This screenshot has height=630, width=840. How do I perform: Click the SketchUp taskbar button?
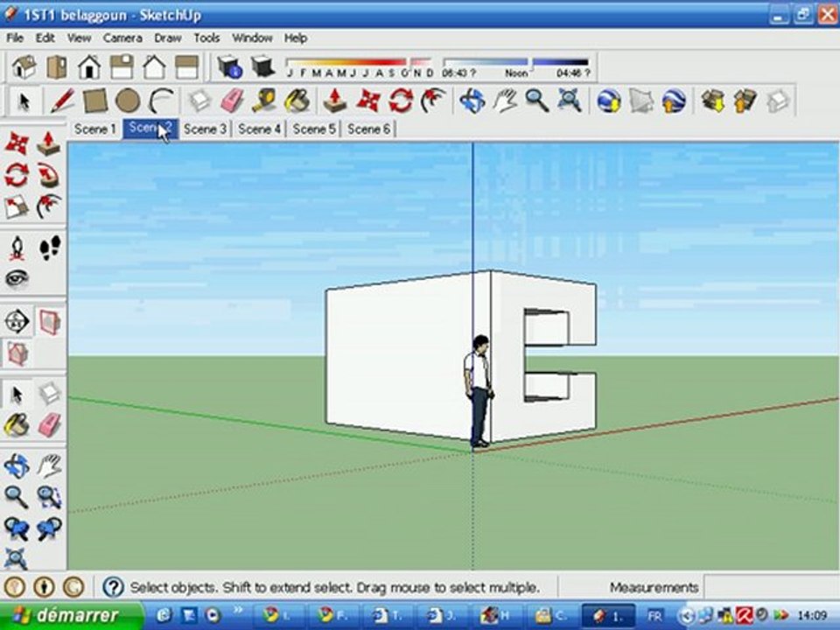pos(609,615)
